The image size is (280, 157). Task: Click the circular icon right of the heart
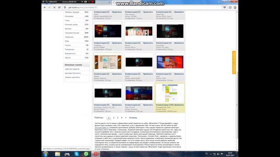coord(230,7)
